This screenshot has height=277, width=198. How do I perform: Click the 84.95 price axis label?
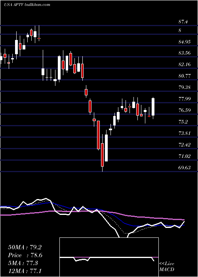[x=185, y=42]
